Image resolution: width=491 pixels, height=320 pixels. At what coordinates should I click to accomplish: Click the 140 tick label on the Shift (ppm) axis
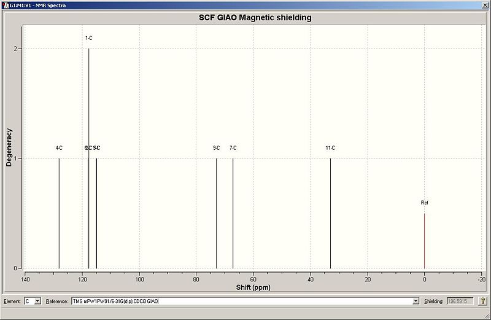[25, 279]
